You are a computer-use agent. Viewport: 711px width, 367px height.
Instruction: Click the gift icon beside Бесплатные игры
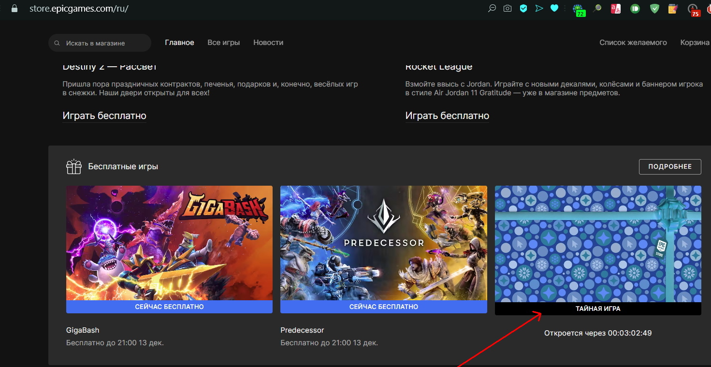point(74,166)
